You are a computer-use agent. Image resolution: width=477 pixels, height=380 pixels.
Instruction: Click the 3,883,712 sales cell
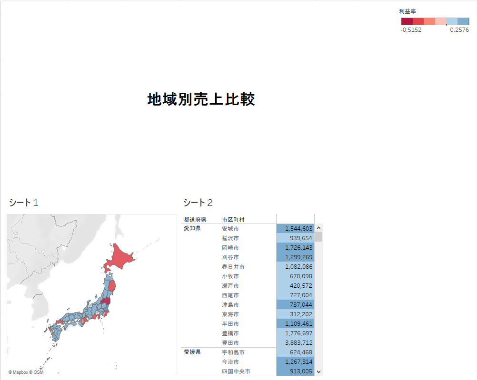coord(295,343)
